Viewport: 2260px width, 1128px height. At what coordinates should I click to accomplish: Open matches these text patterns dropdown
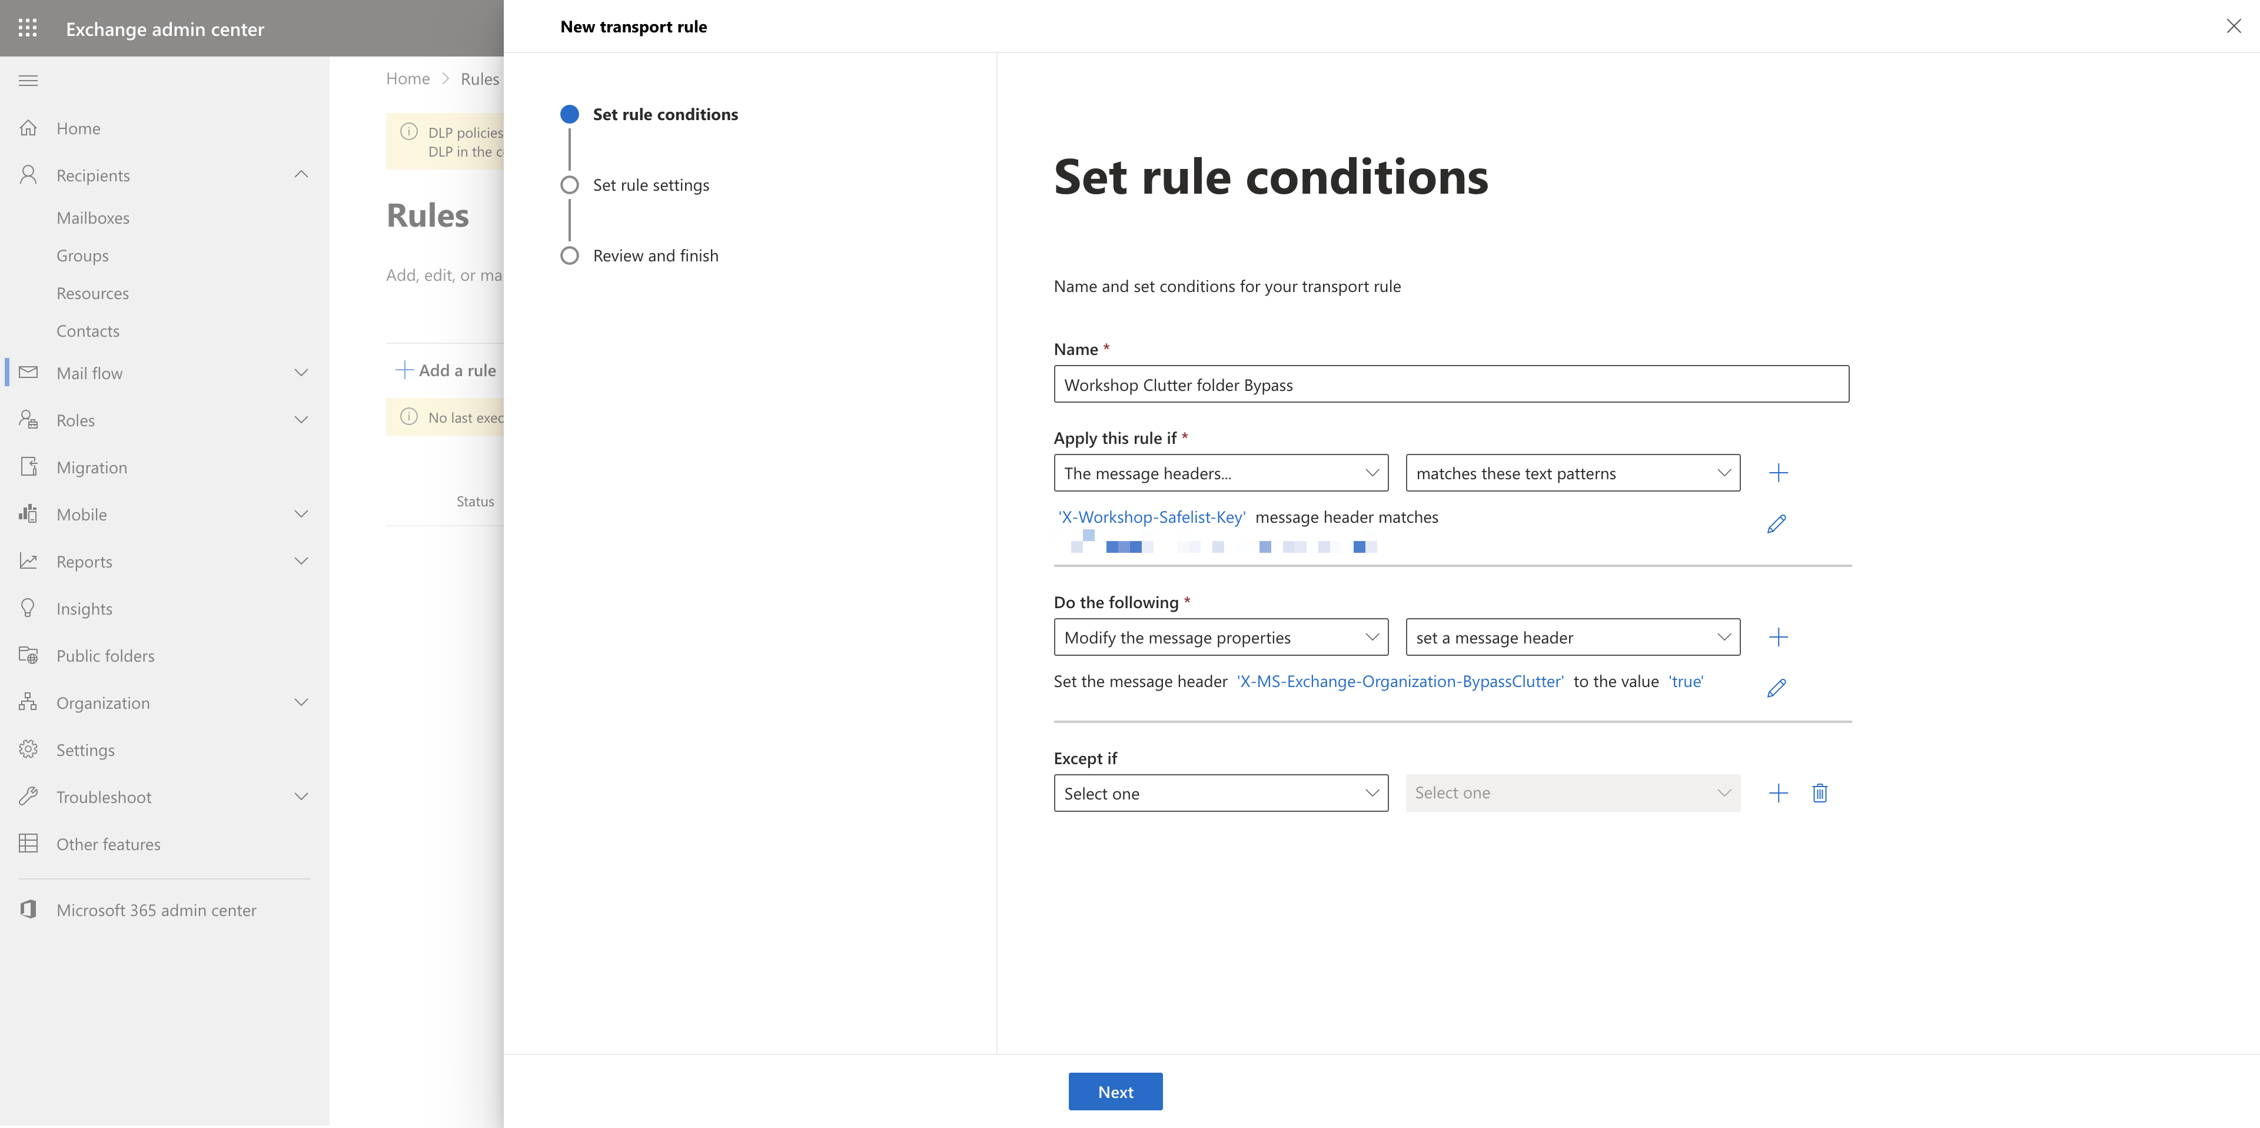click(x=1572, y=473)
